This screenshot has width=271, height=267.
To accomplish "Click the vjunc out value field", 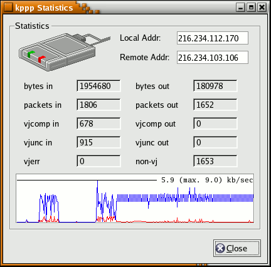I will [215, 142].
